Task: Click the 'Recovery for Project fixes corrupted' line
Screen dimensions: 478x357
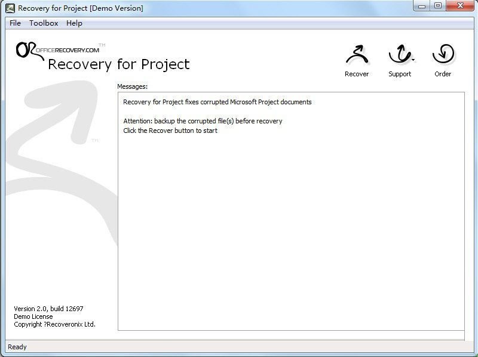Action: click(x=217, y=102)
